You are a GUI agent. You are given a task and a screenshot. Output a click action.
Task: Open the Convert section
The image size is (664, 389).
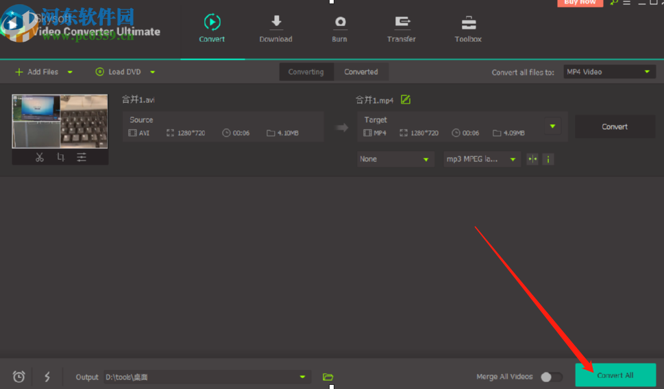[212, 28]
